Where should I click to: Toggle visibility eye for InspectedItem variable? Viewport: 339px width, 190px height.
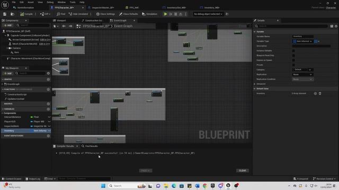click(49, 126)
